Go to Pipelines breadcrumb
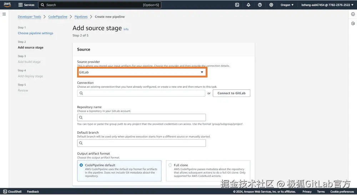The height and width of the screenshot is (195, 357). tap(81, 17)
